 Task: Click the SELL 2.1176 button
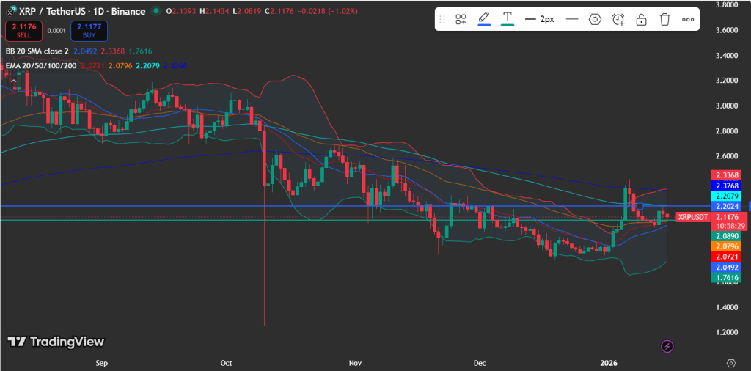tap(23, 31)
